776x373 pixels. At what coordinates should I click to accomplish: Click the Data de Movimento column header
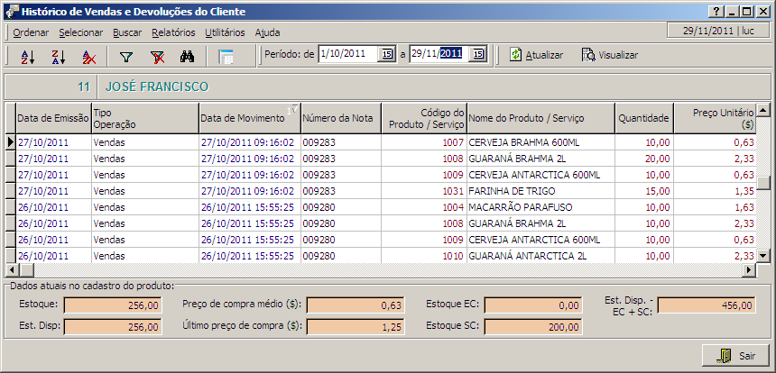click(248, 118)
